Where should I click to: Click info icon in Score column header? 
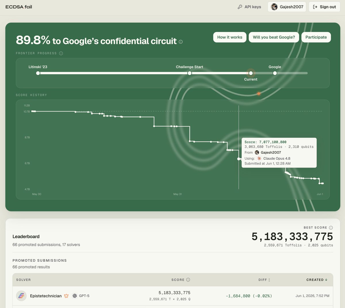point(188,280)
